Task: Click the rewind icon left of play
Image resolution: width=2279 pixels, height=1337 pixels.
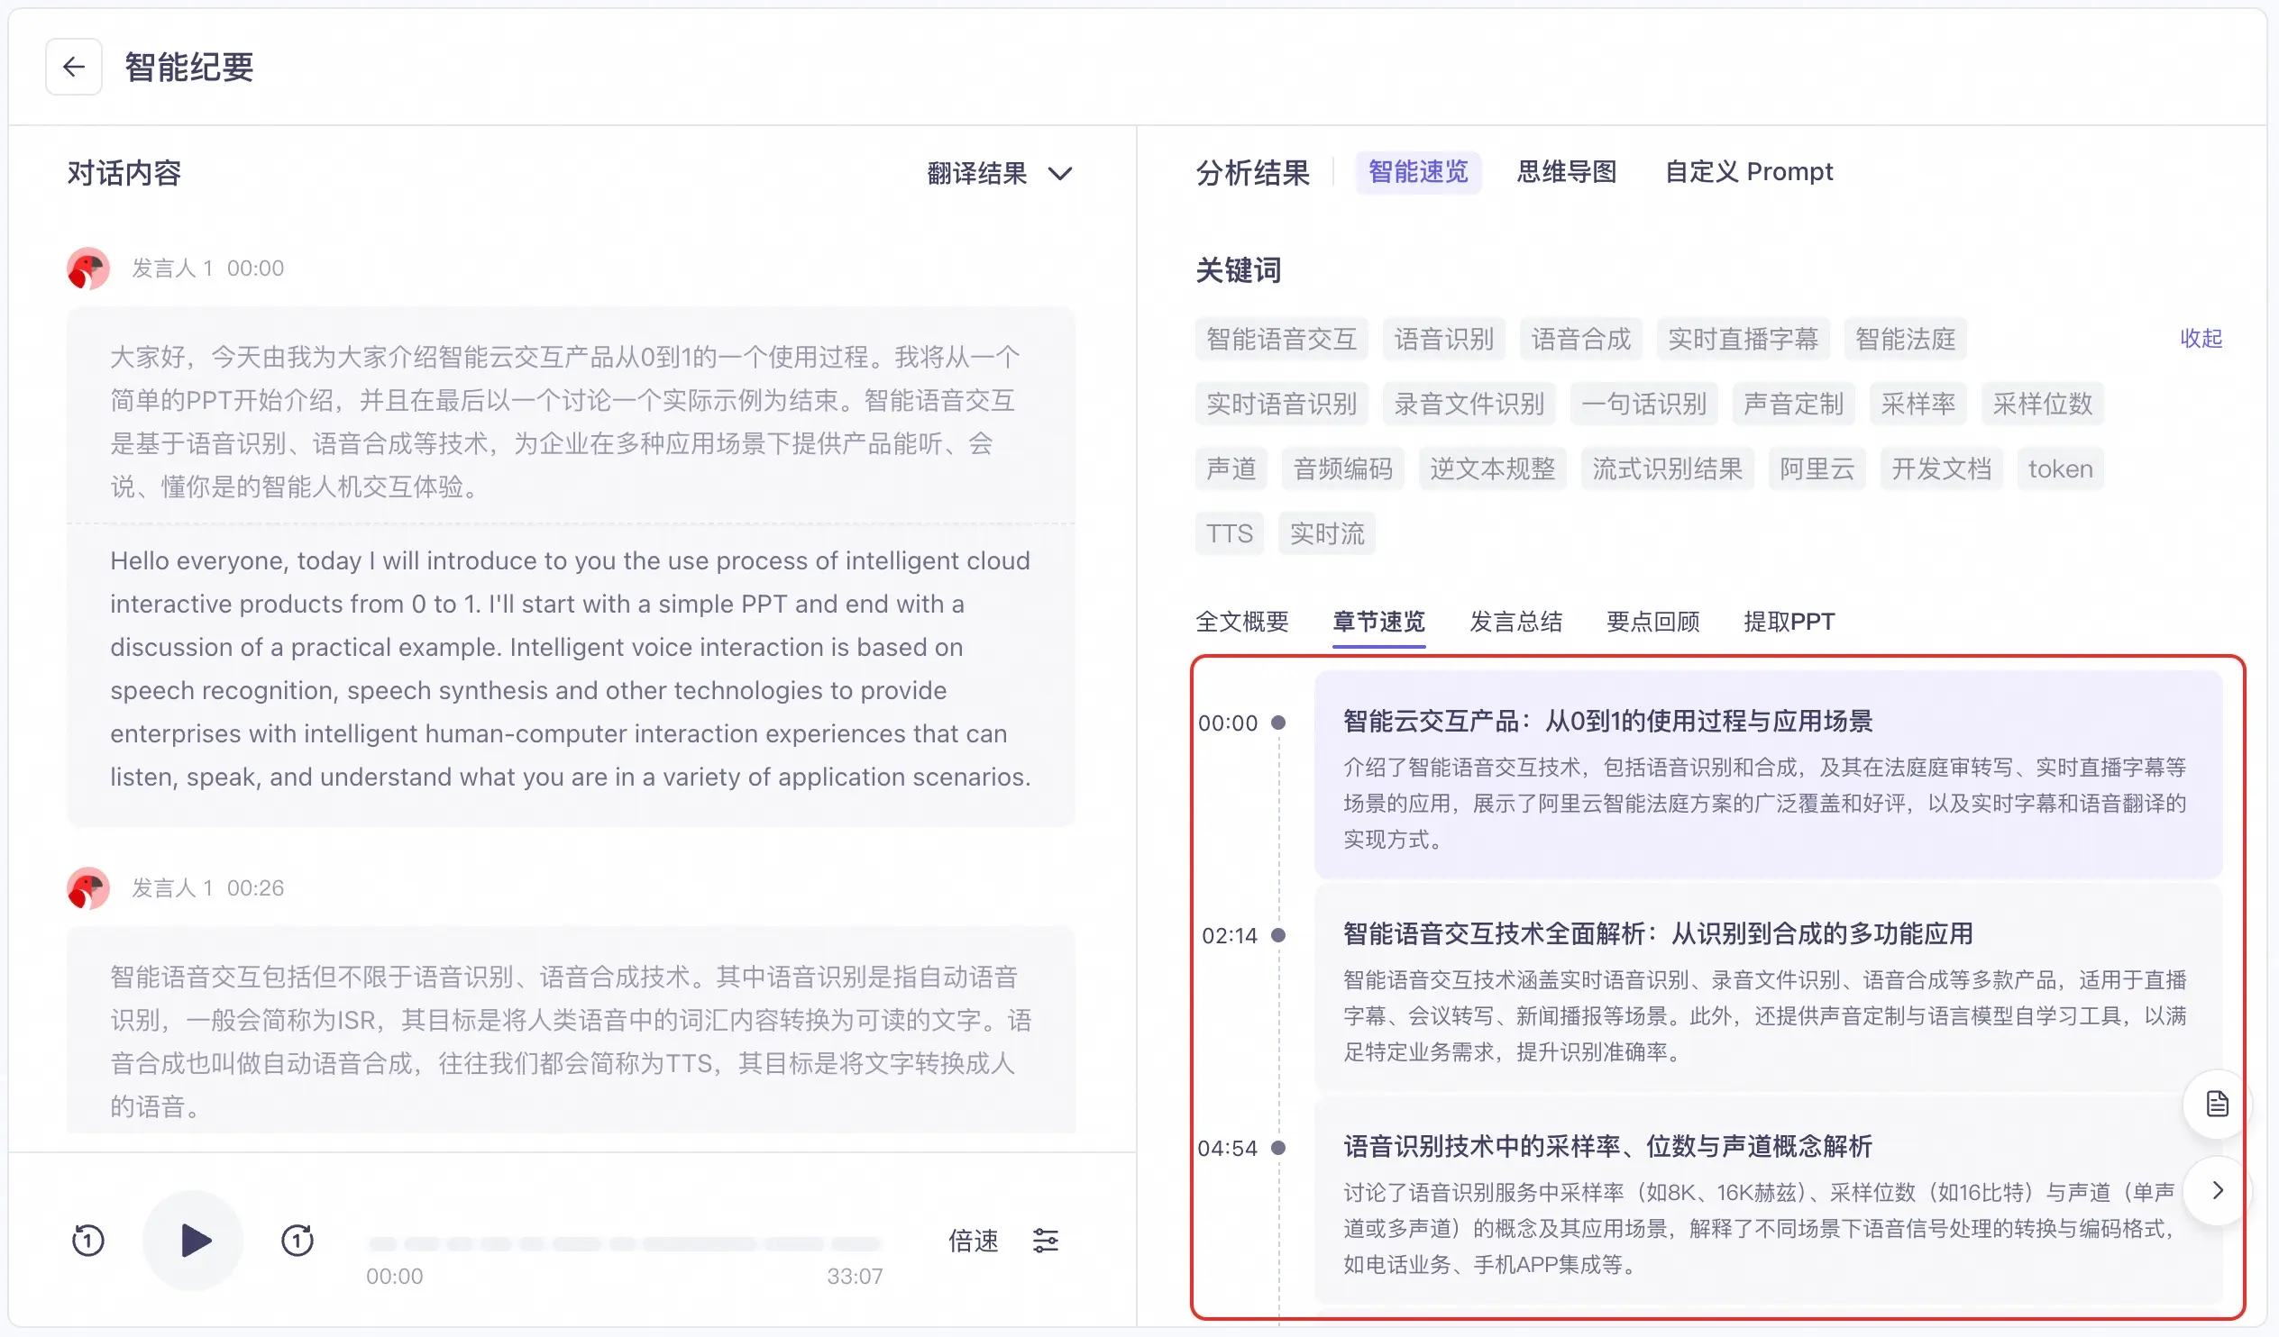Action: pyautogui.click(x=87, y=1241)
